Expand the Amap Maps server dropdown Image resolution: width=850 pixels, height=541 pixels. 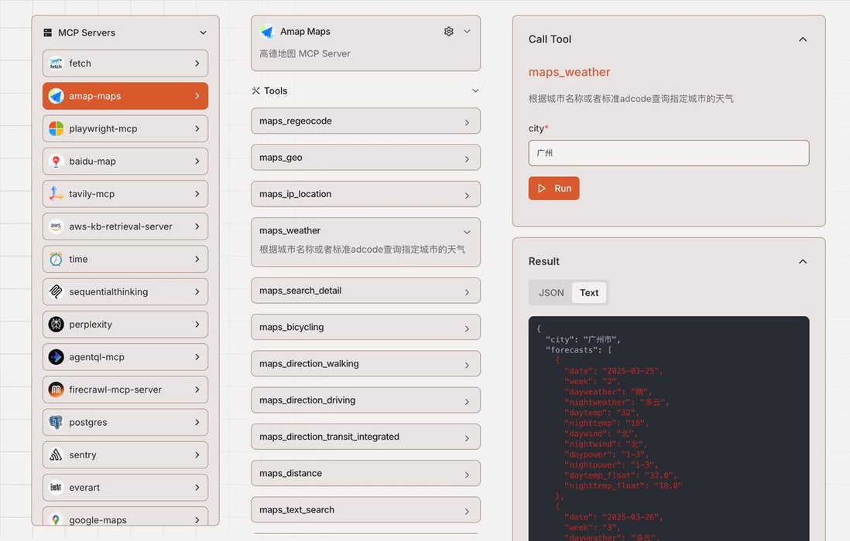[467, 32]
